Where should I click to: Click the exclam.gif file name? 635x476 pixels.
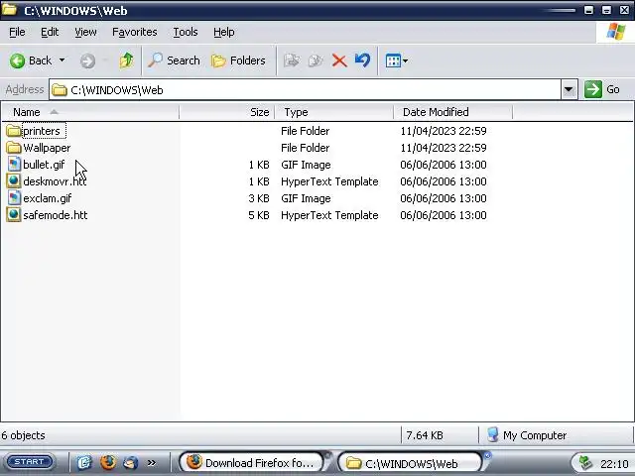[48, 198]
